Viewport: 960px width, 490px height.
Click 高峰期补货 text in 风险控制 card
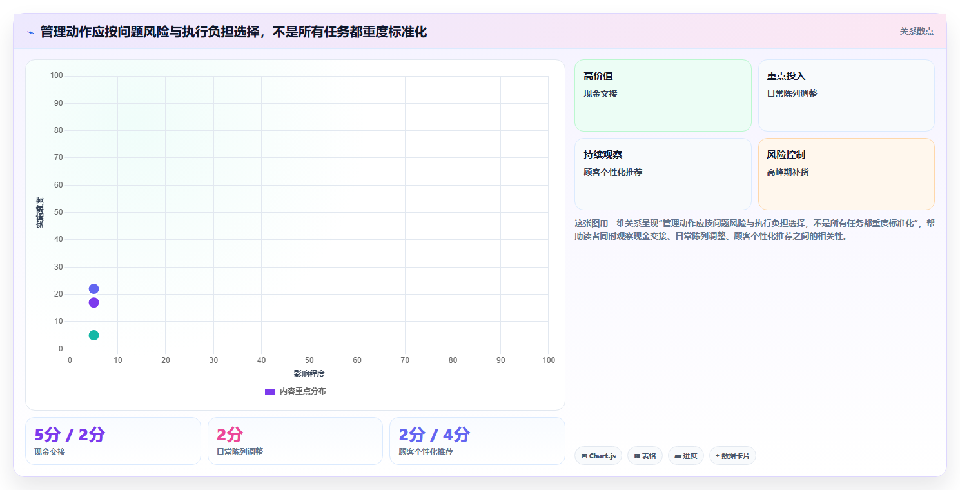(788, 173)
